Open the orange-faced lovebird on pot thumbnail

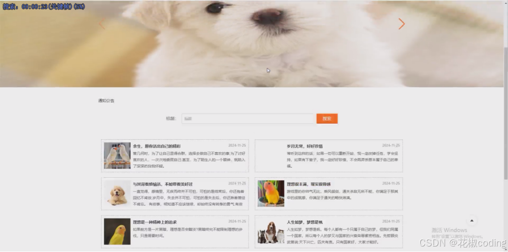click(271, 193)
